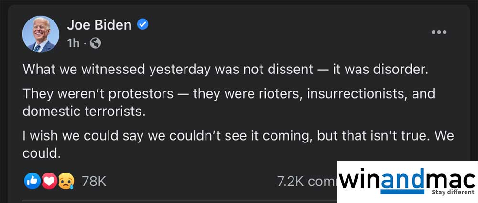Click the line starting "They weren't protestors"
Screen dimensions: 478x203
pos(228,93)
